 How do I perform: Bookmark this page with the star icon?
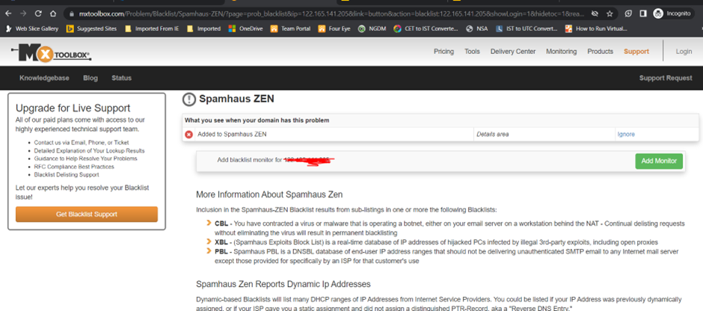tap(610, 13)
